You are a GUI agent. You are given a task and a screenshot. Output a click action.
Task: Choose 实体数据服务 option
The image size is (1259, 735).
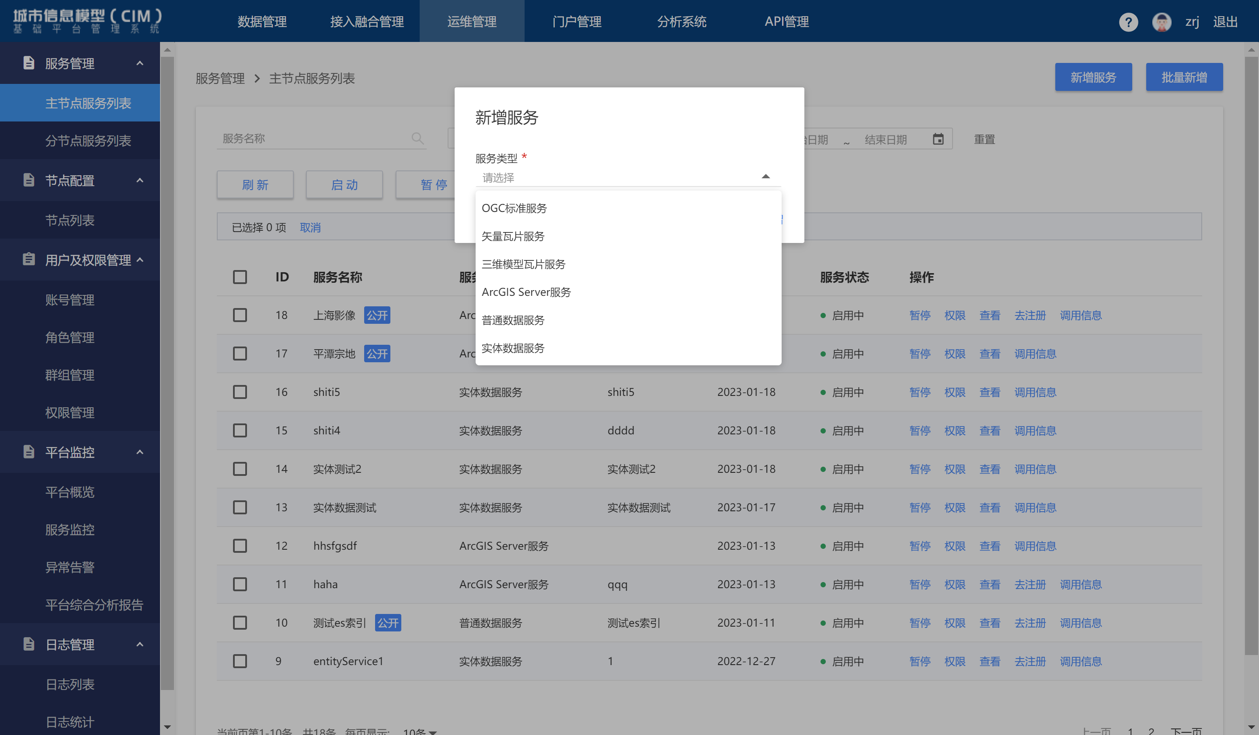click(x=628, y=348)
